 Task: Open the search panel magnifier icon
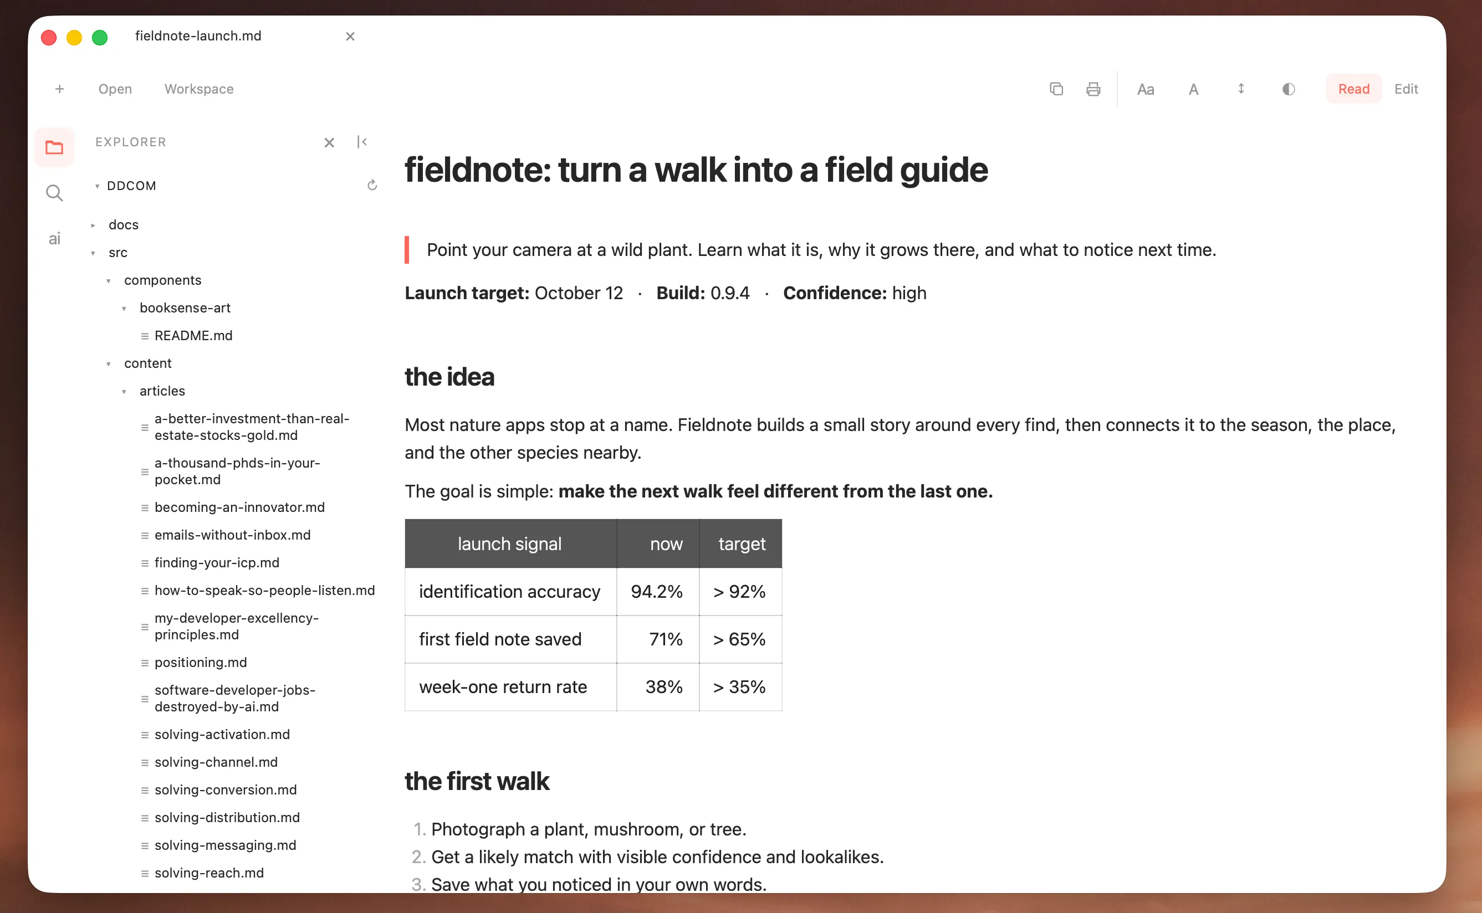click(54, 193)
